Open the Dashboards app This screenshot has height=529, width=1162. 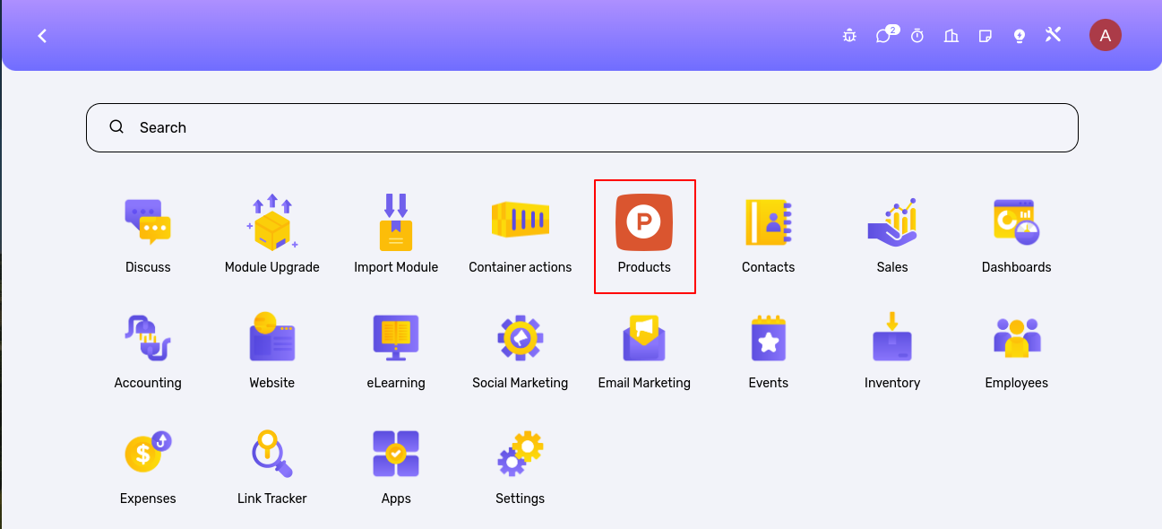point(1016,222)
